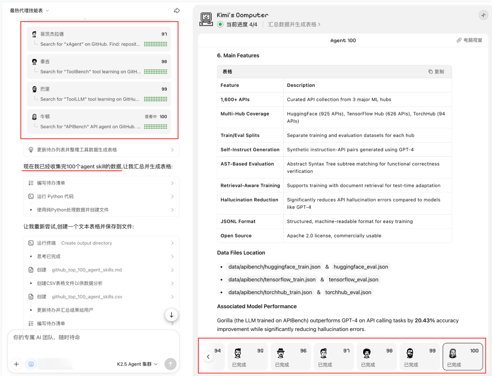
Task: Select agent 95 thumbnail in bottom strip
Action: pyautogui.click(x=248, y=357)
